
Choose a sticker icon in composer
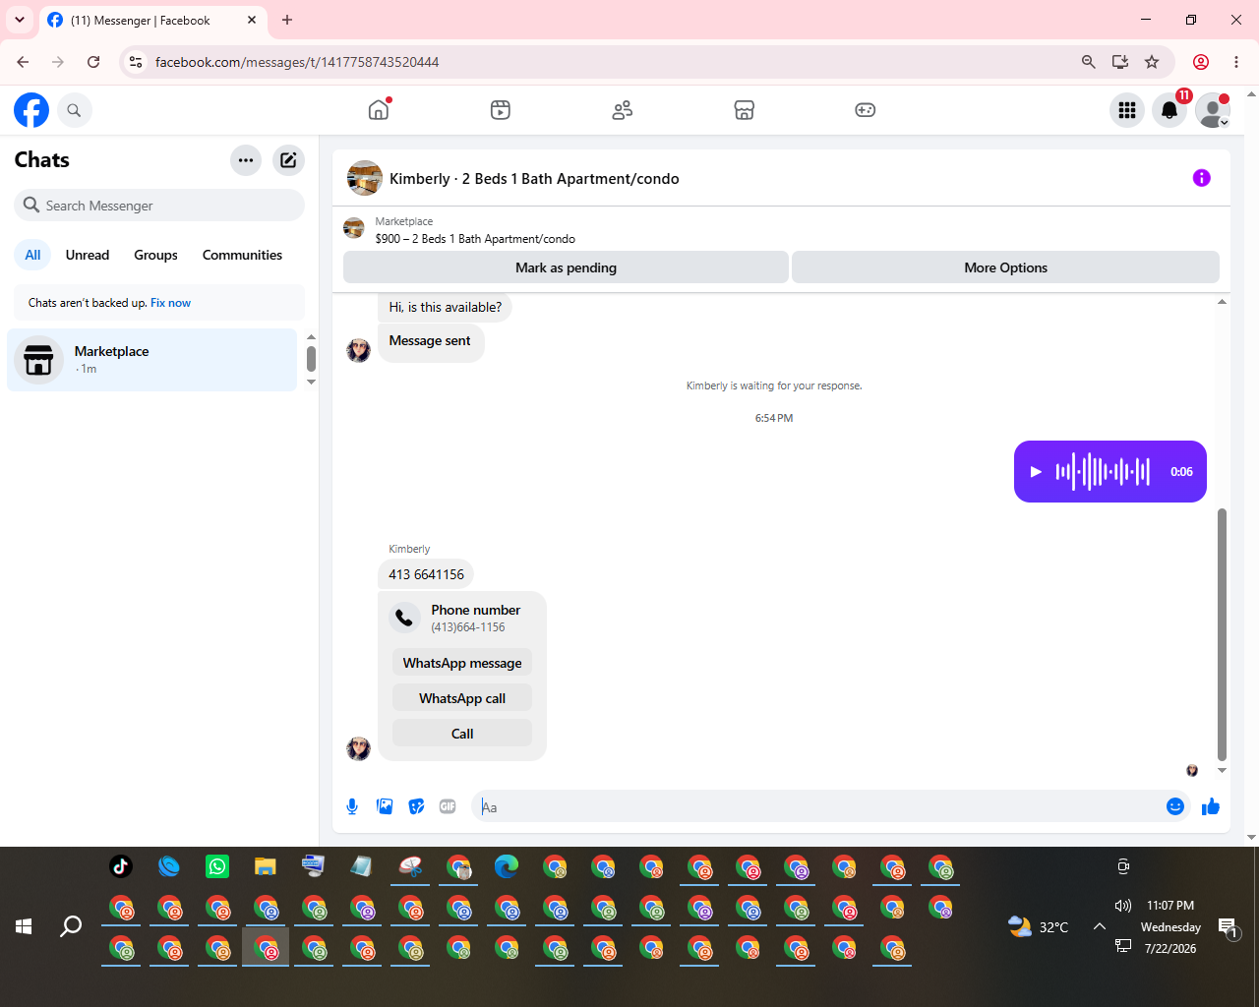(417, 807)
